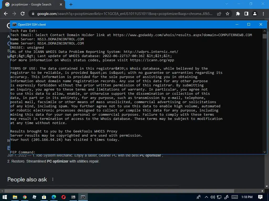
Task: Minimize the OpenSSH SSH client window
Action: point(237,24)
